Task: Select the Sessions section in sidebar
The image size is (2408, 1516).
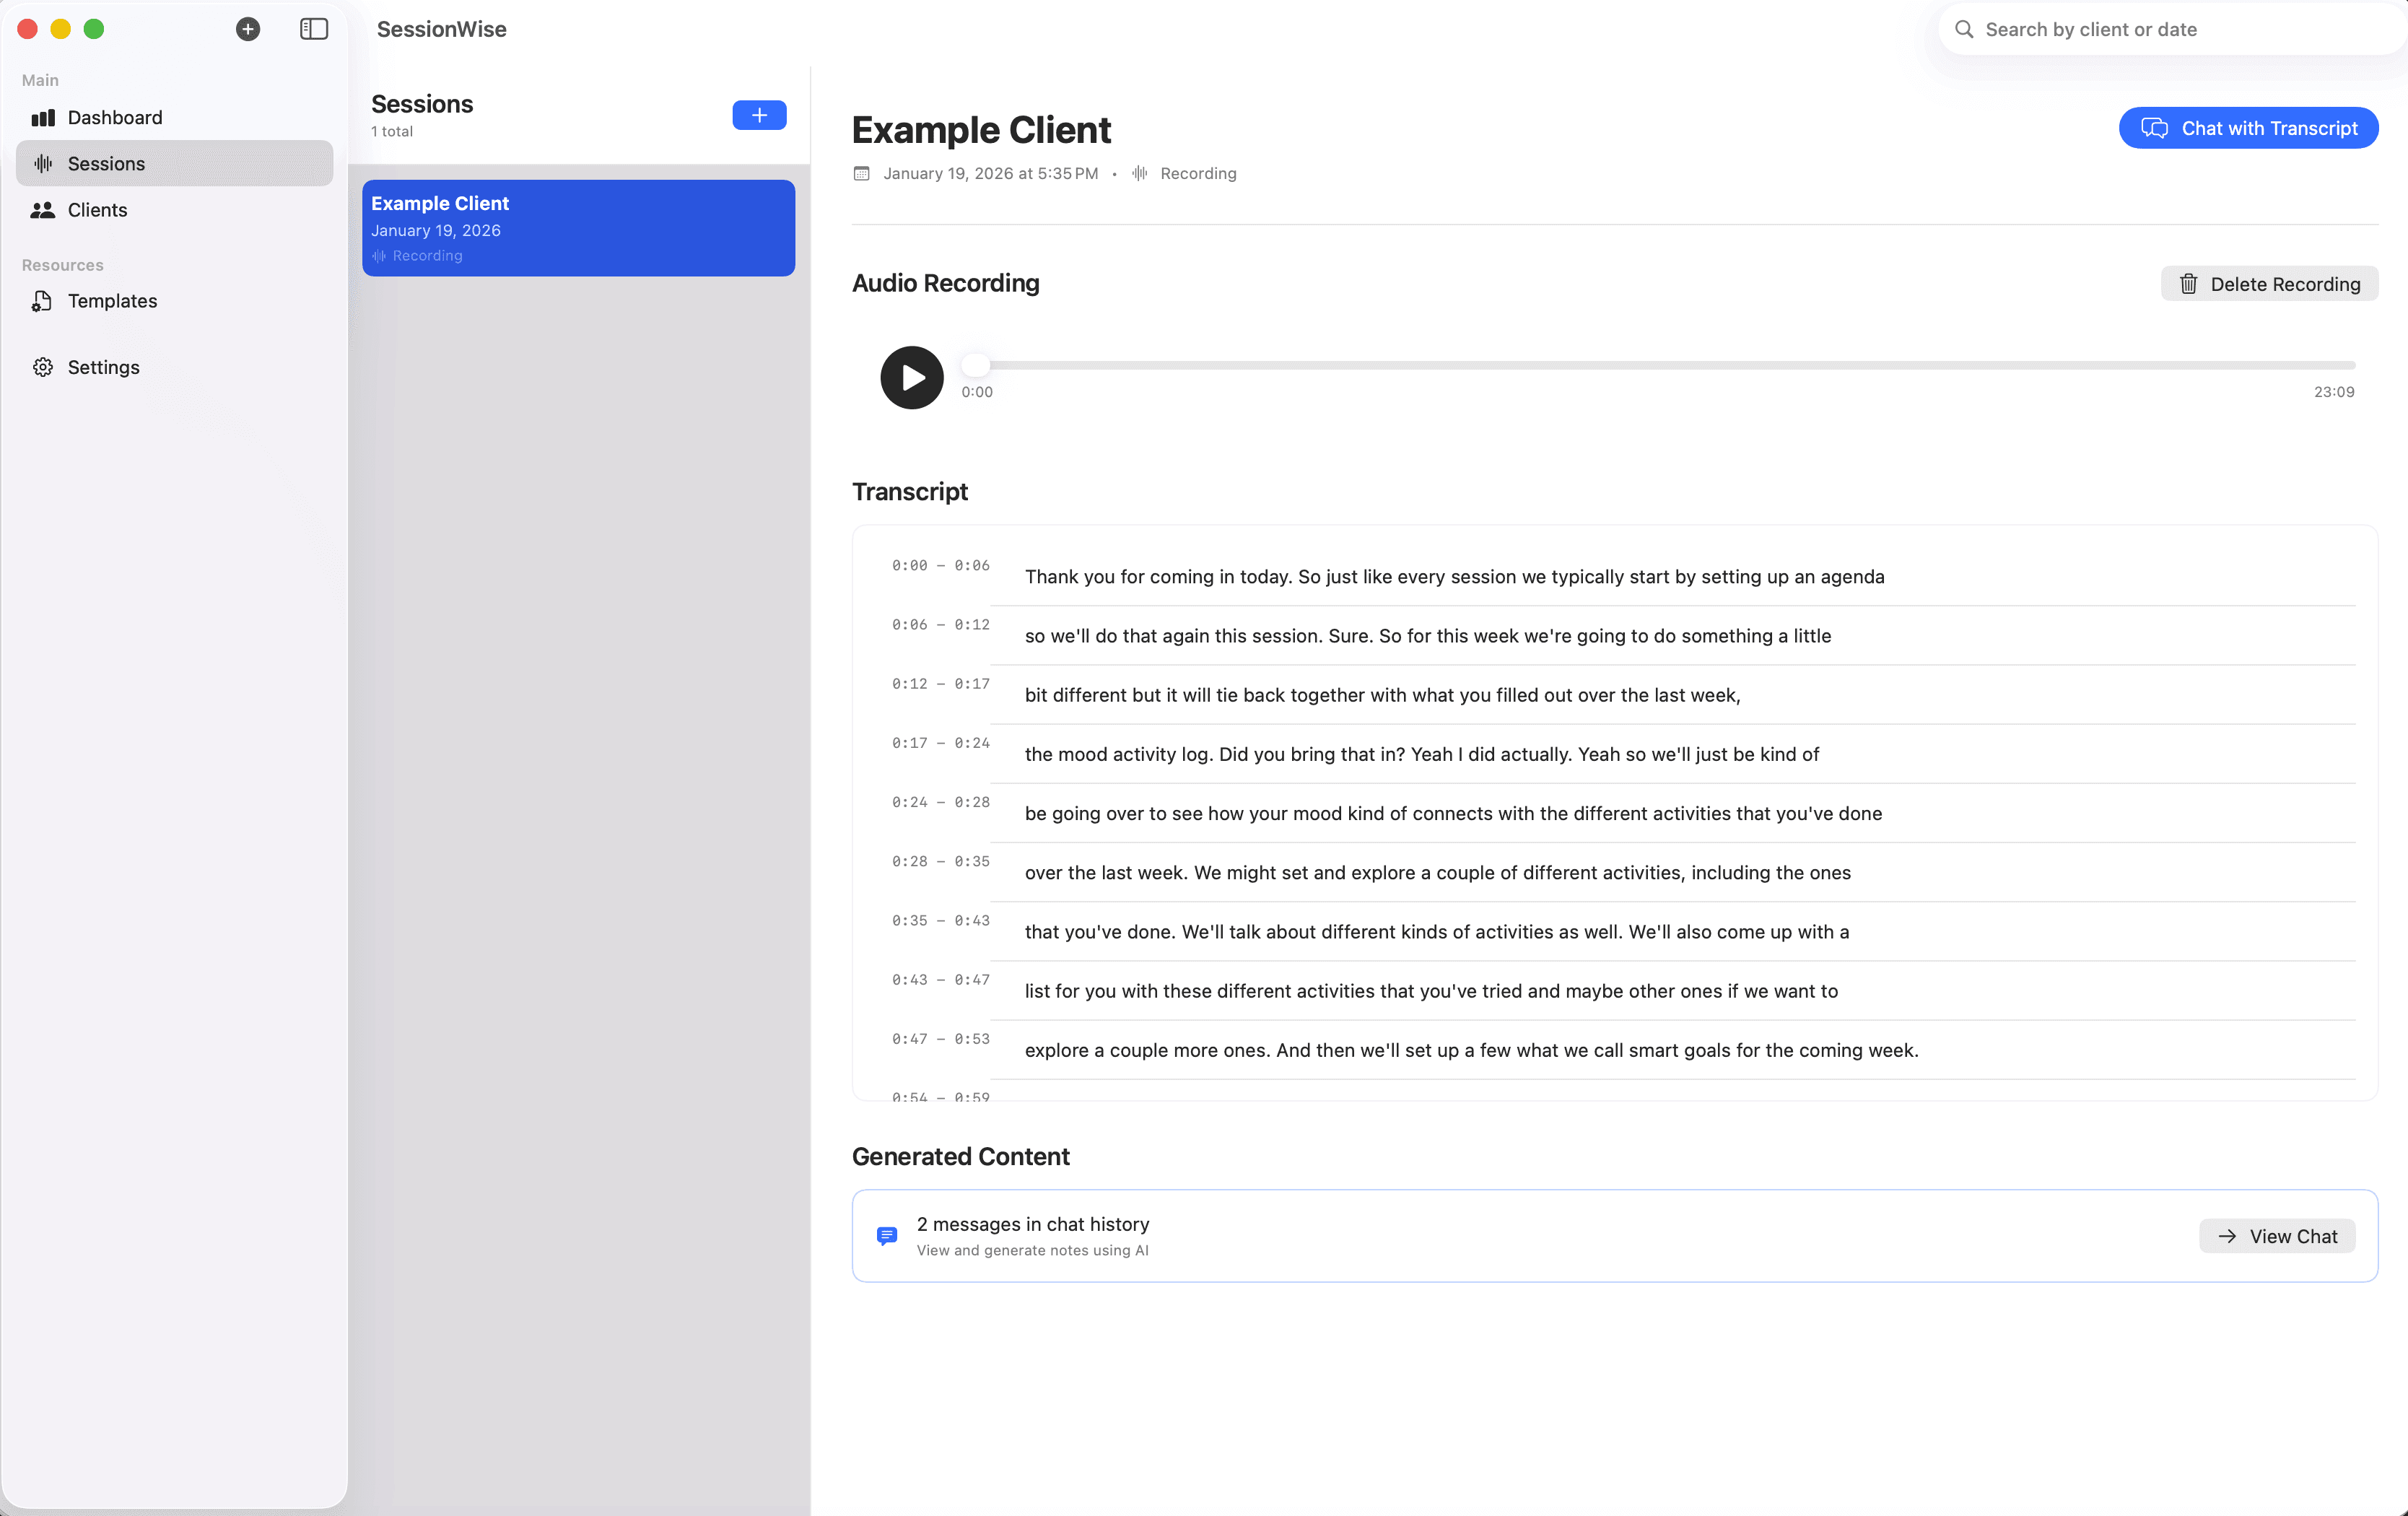Action: 106,163
